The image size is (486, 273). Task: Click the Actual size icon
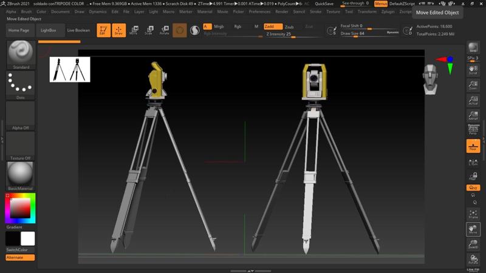[x=473, y=100]
